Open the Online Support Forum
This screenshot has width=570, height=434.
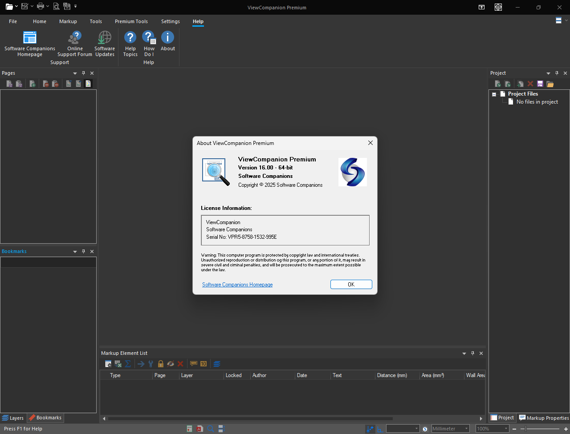coord(75,44)
